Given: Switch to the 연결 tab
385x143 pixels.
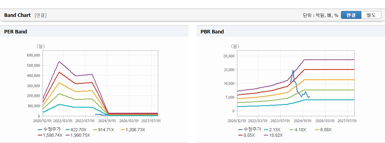Looking at the screenshot, I should [351, 15].
